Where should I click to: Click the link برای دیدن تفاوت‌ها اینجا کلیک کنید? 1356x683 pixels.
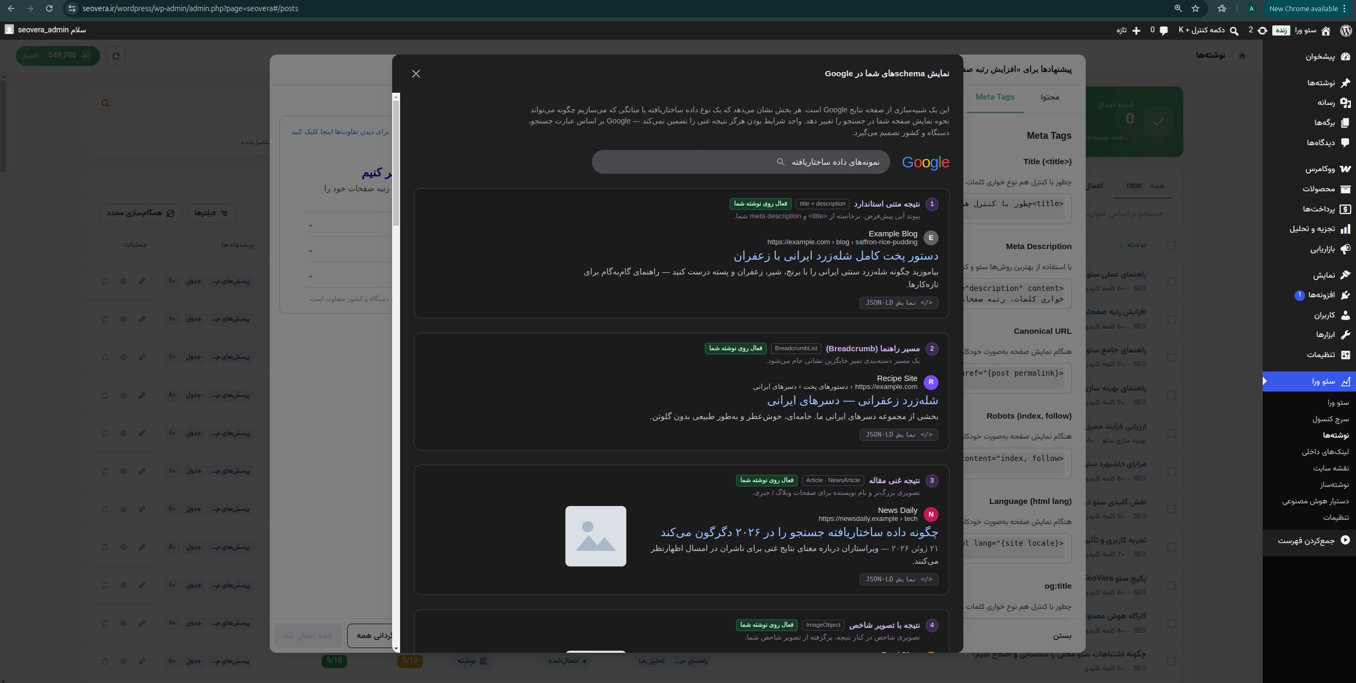pos(340,132)
